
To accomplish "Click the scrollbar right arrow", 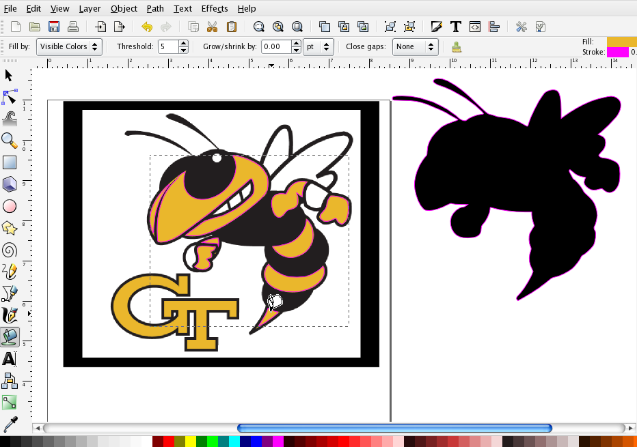I will click(630, 428).
